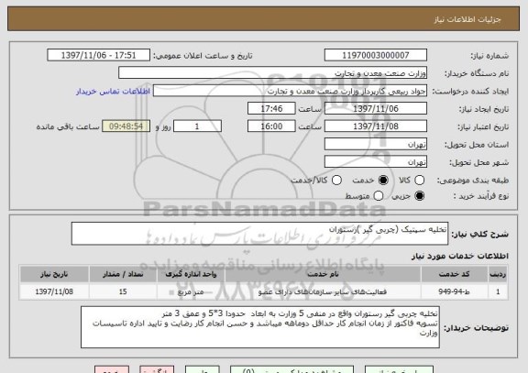Click the buyer notes text area

click(260, 327)
